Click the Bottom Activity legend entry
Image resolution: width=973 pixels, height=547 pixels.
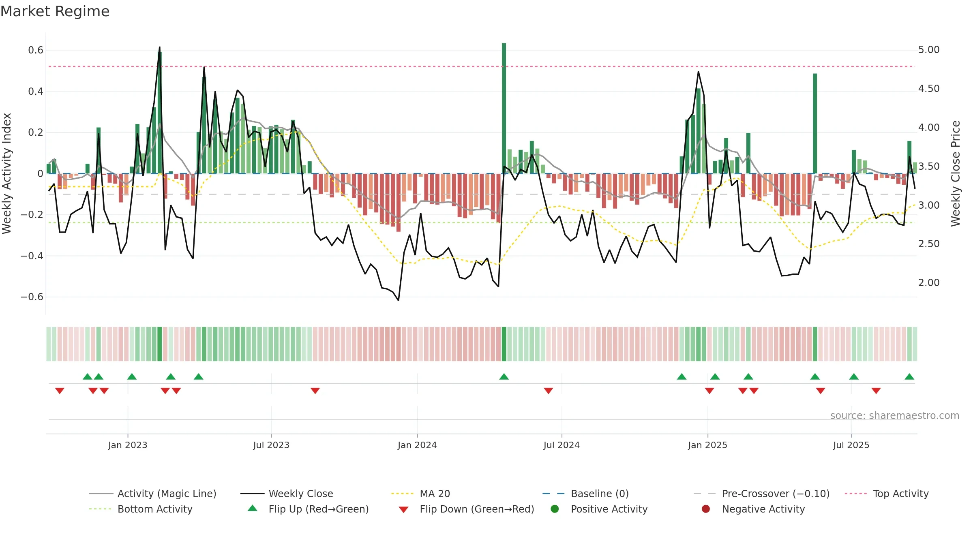[x=141, y=509]
